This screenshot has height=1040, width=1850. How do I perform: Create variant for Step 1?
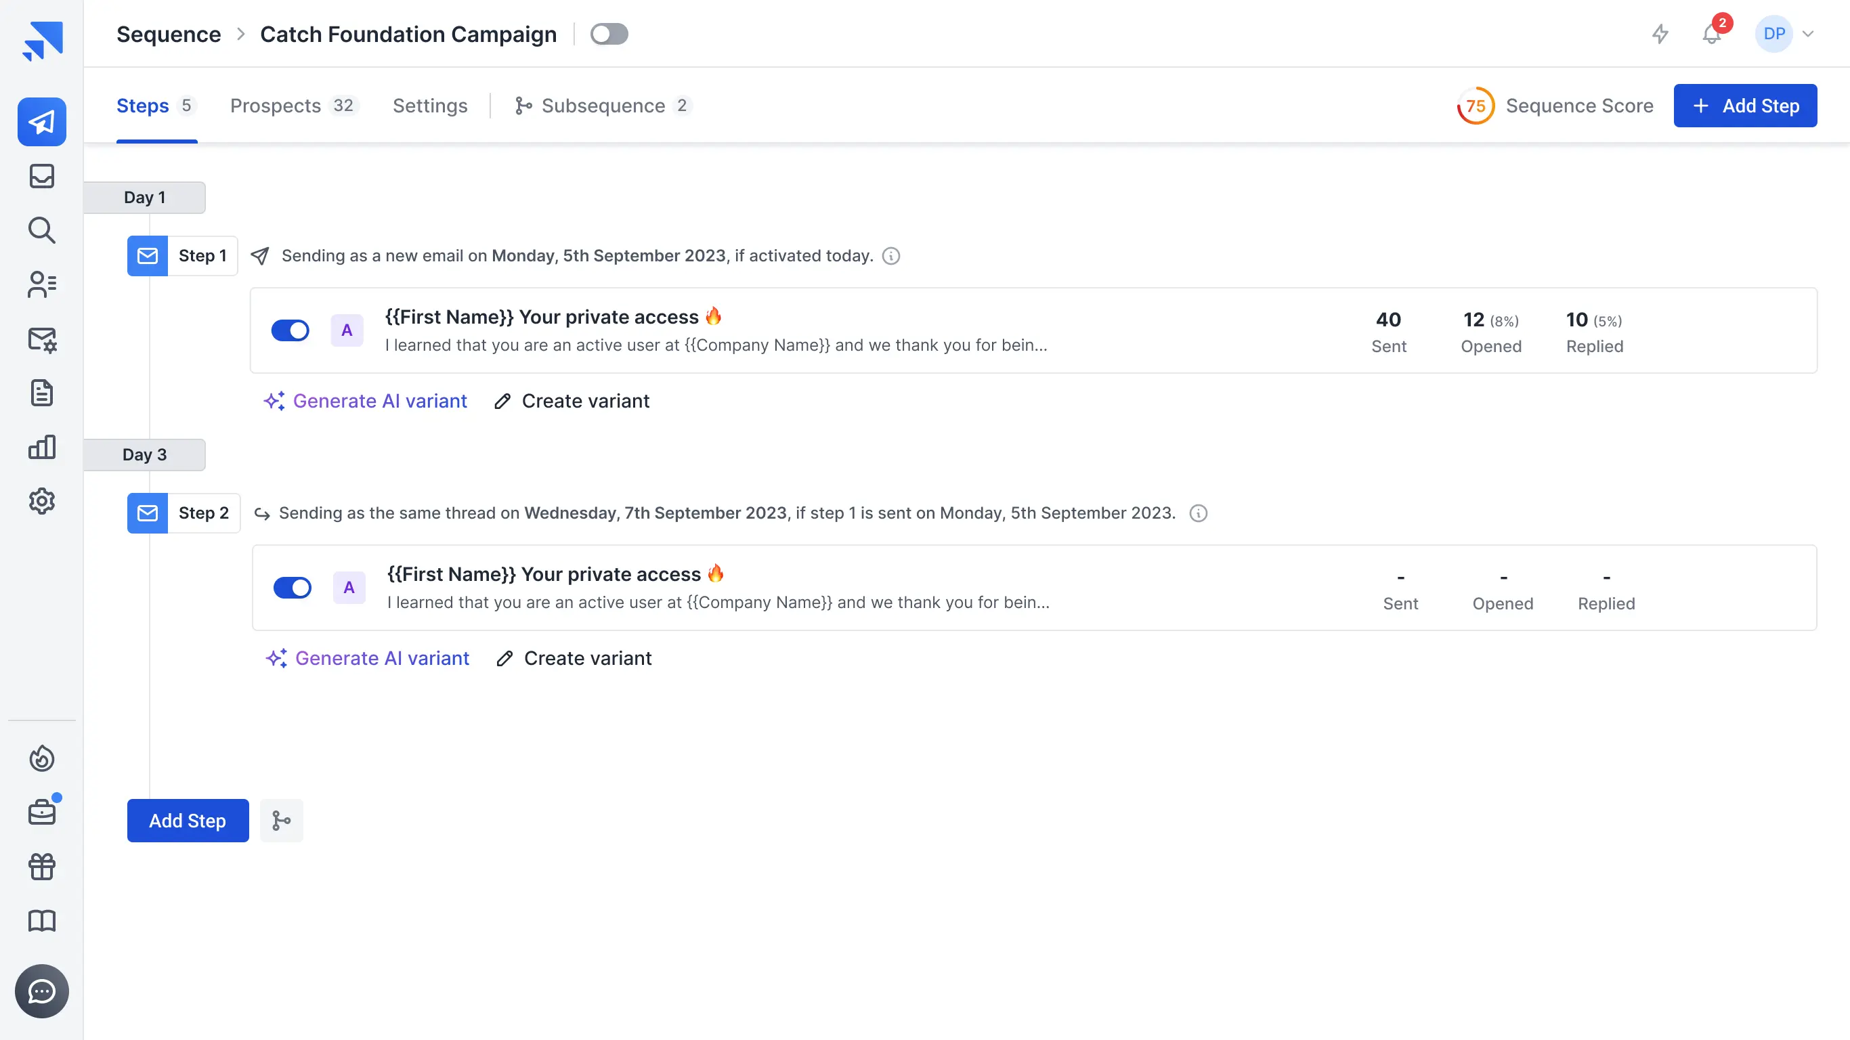(572, 401)
